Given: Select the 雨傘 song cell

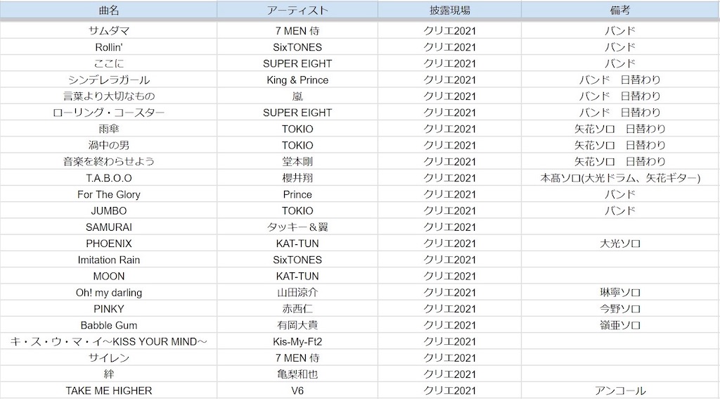Looking at the screenshot, I should tap(109, 129).
